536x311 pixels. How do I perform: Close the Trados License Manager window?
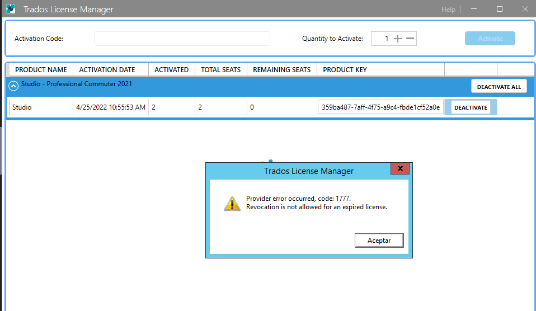pyautogui.click(x=525, y=9)
